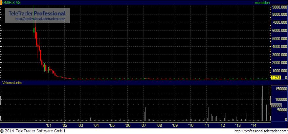Click the 2014 TeleTrader Software GmbH copyright text
The height and width of the screenshot is (134, 288).
(33, 131)
